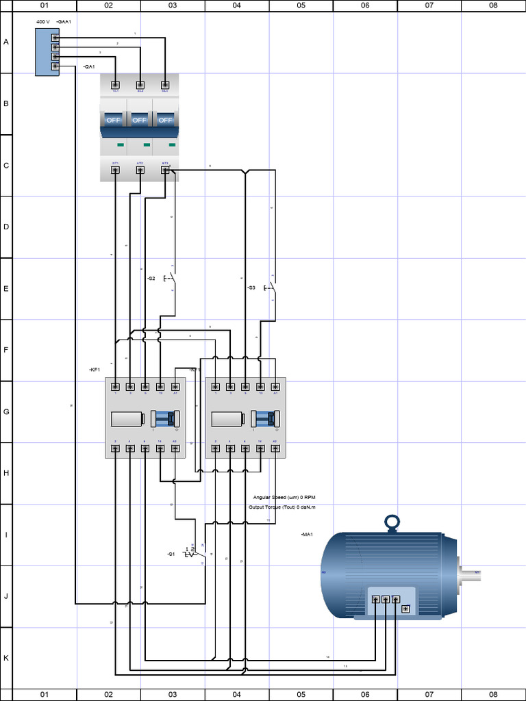
Task: Select the blue power supply GAA1 block
Action: coord(47,52)
